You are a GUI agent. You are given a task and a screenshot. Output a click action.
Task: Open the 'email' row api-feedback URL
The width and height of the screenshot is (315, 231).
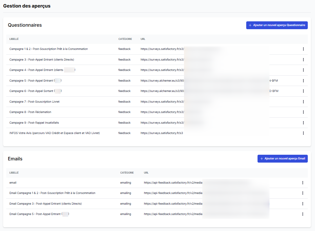[172, 183]
